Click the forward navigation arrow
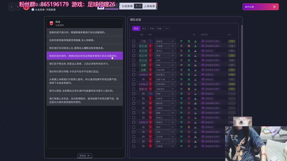Image resolution: width=287 pixels, height=161 pixels. [x=18, y=7]
